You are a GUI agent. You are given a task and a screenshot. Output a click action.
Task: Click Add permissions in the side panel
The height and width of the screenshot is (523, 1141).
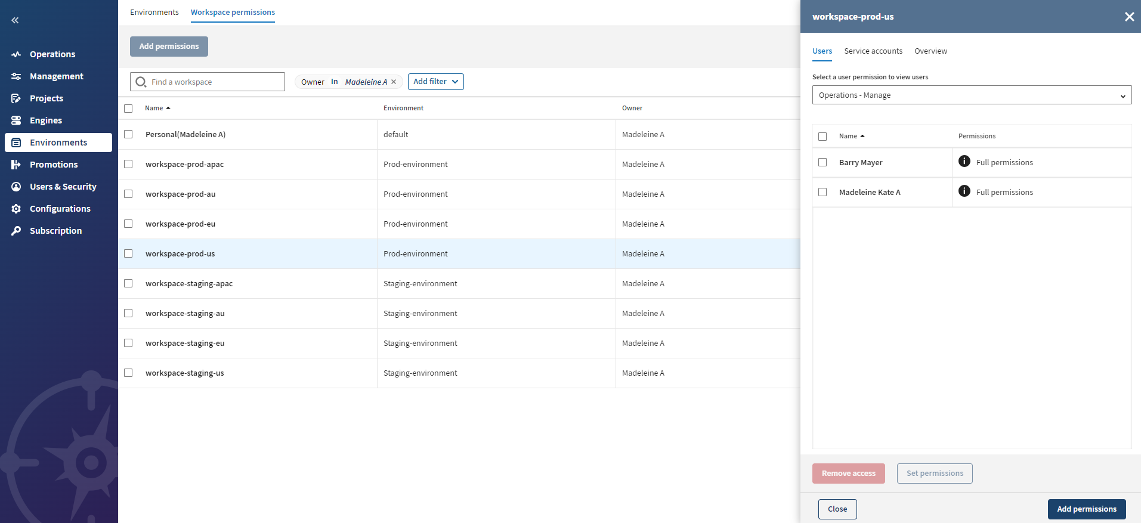coord(1086,509)
